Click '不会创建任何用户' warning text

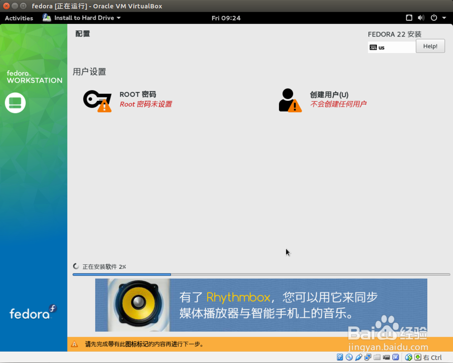(338, 104)
